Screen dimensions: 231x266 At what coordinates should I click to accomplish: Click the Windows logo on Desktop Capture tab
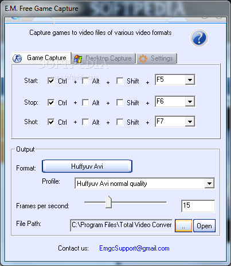pyautogui.click(x=78, y=59)
